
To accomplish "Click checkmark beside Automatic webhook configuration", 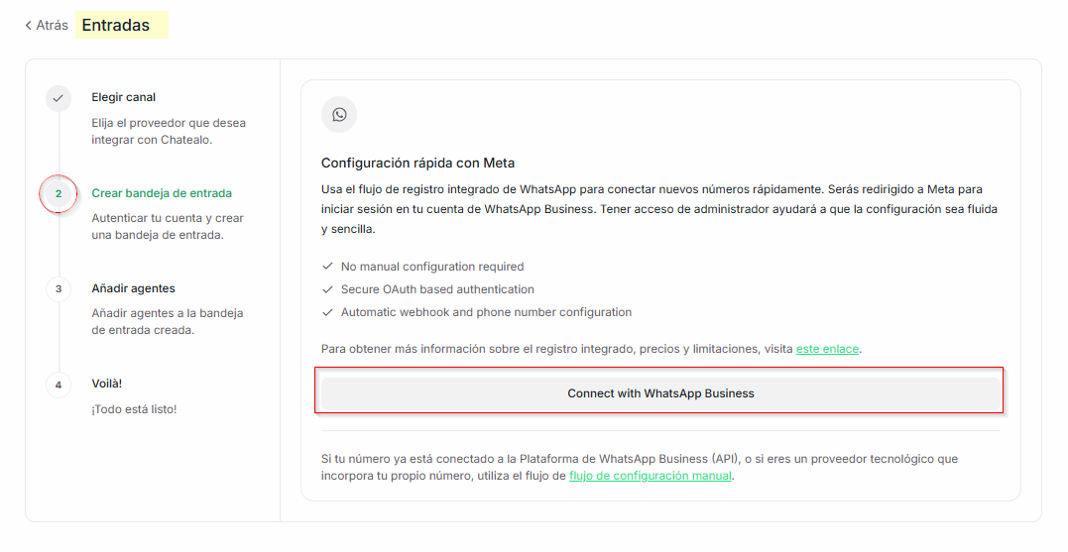I will pyautogui.click(x=327, y=312).
